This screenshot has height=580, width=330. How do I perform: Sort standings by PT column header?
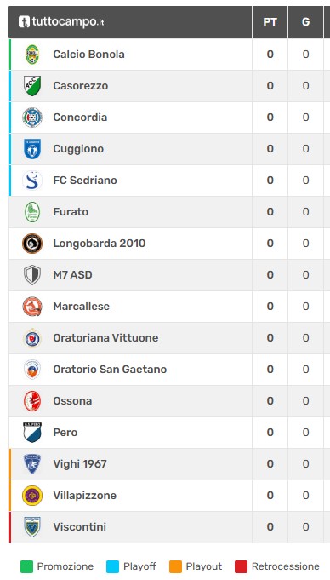click(x=270, y=22)
